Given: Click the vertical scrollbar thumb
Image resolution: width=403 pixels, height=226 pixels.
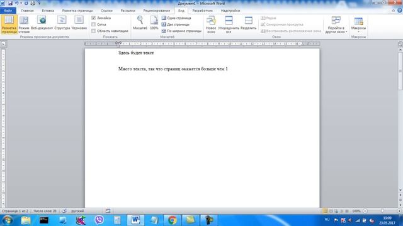Looking at the screenshot, I should coord(400,71).
